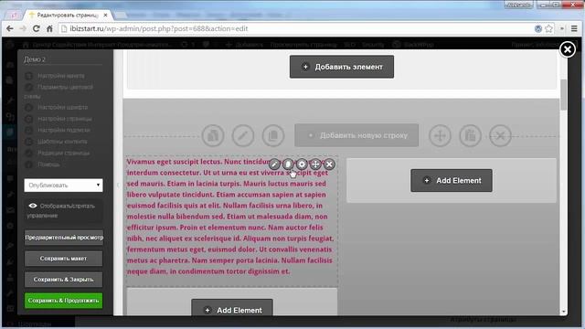Click browser forward arrow

coord(23,28)
